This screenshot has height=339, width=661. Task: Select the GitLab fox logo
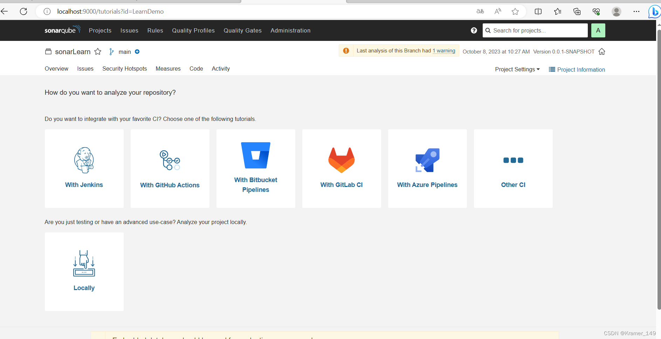[x=342, y=160]
